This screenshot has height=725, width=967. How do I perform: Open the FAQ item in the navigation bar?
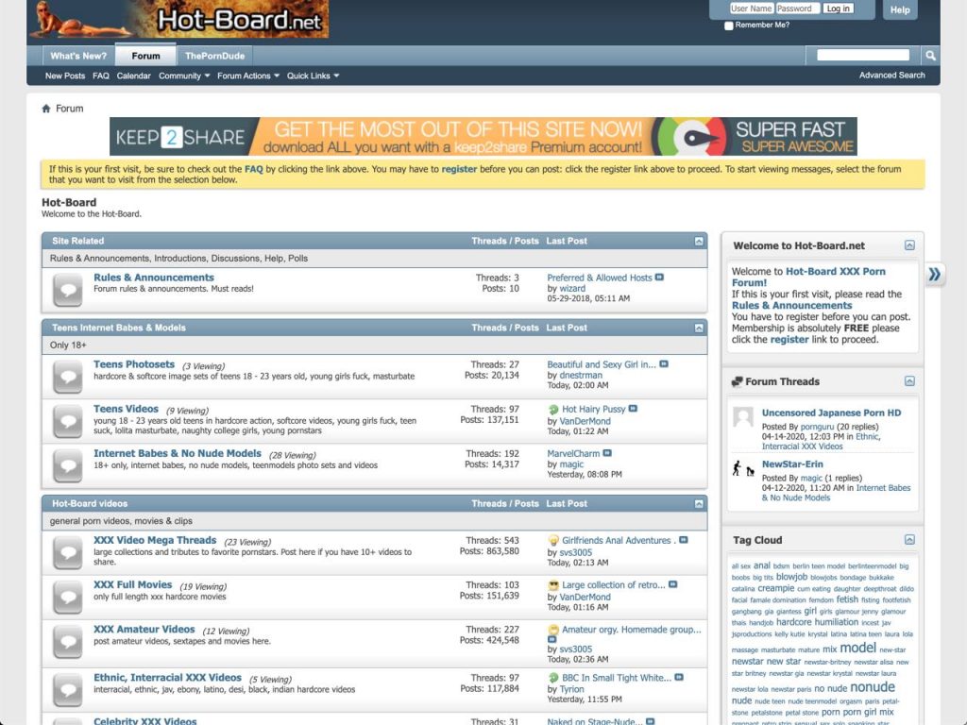pos(100,76)
